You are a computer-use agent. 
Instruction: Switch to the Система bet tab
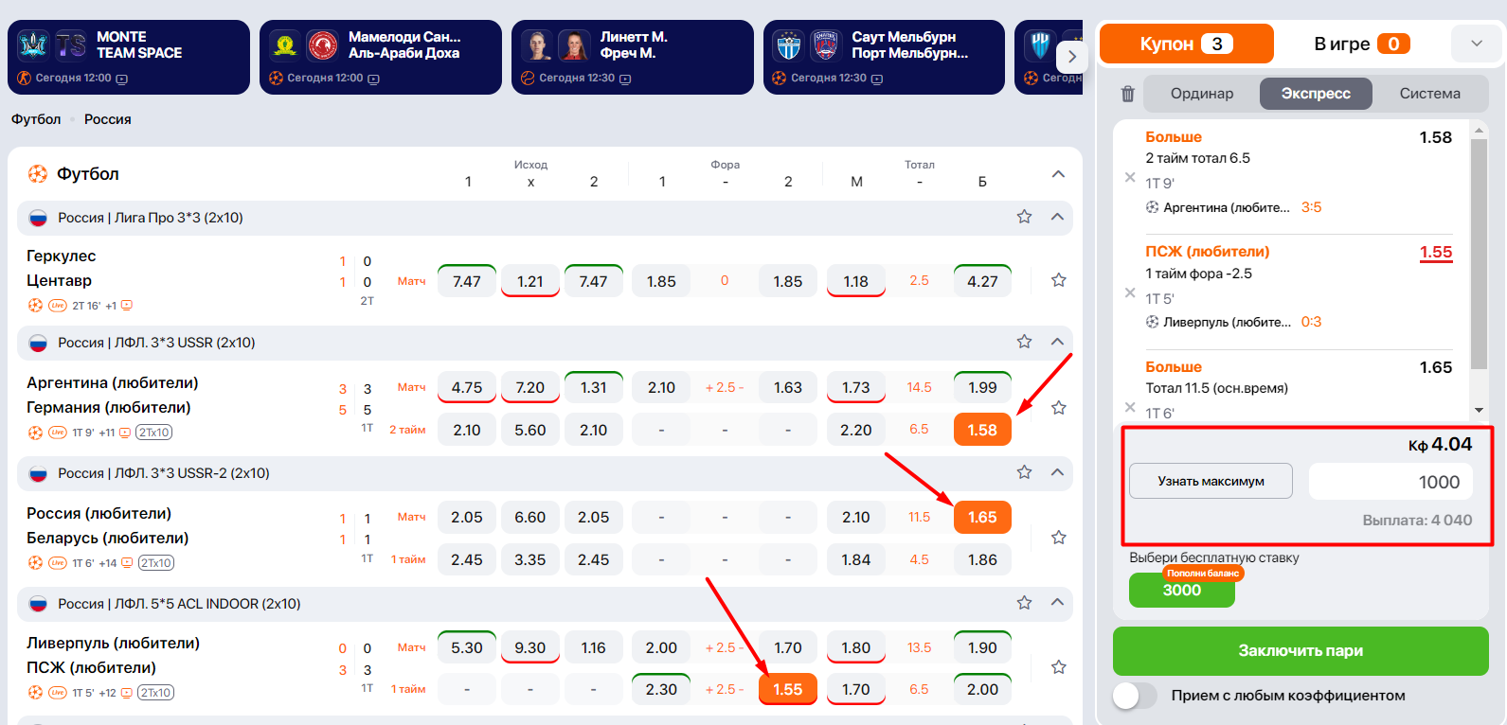1429,94
